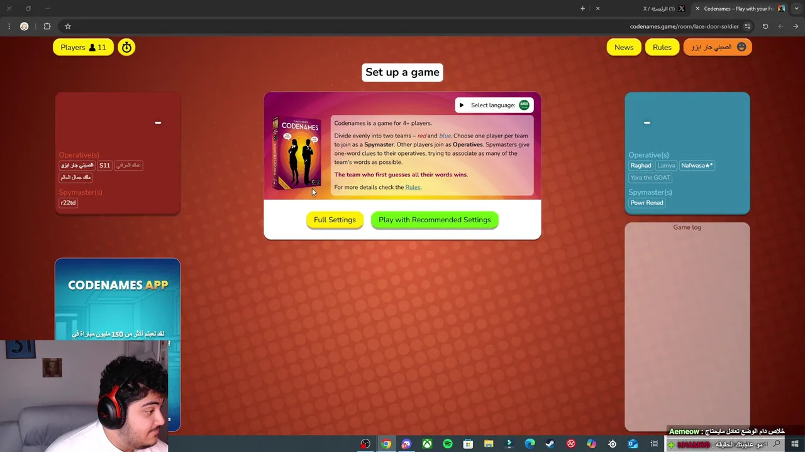Select red operative الصيني جاز ايزو
Image resolution: width=805 pixels, height=452 pixels.
pos(77,165)
